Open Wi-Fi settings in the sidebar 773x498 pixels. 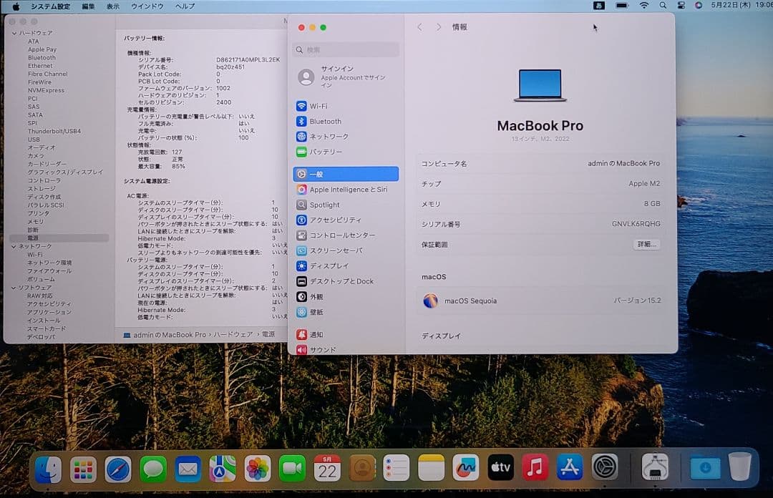(x=320, y=105)
